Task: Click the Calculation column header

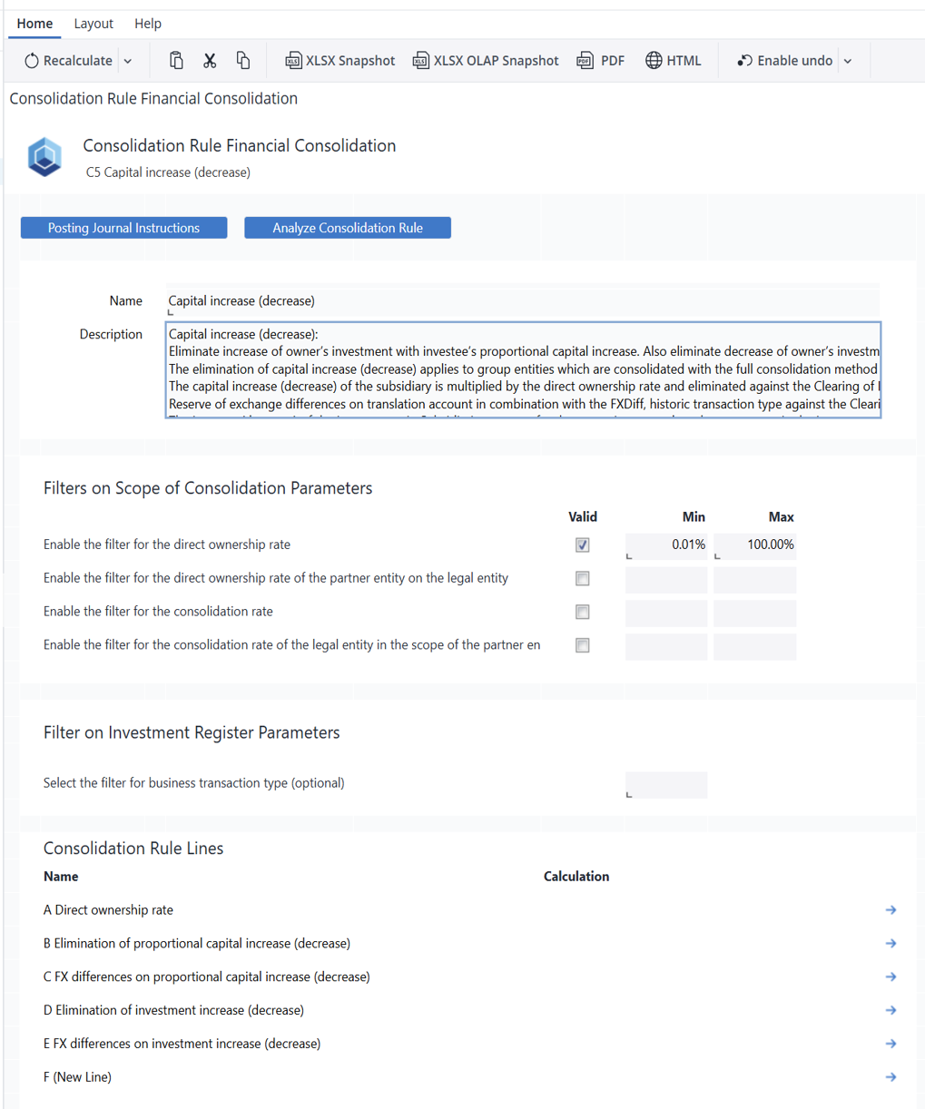Action: click(576, 877)
